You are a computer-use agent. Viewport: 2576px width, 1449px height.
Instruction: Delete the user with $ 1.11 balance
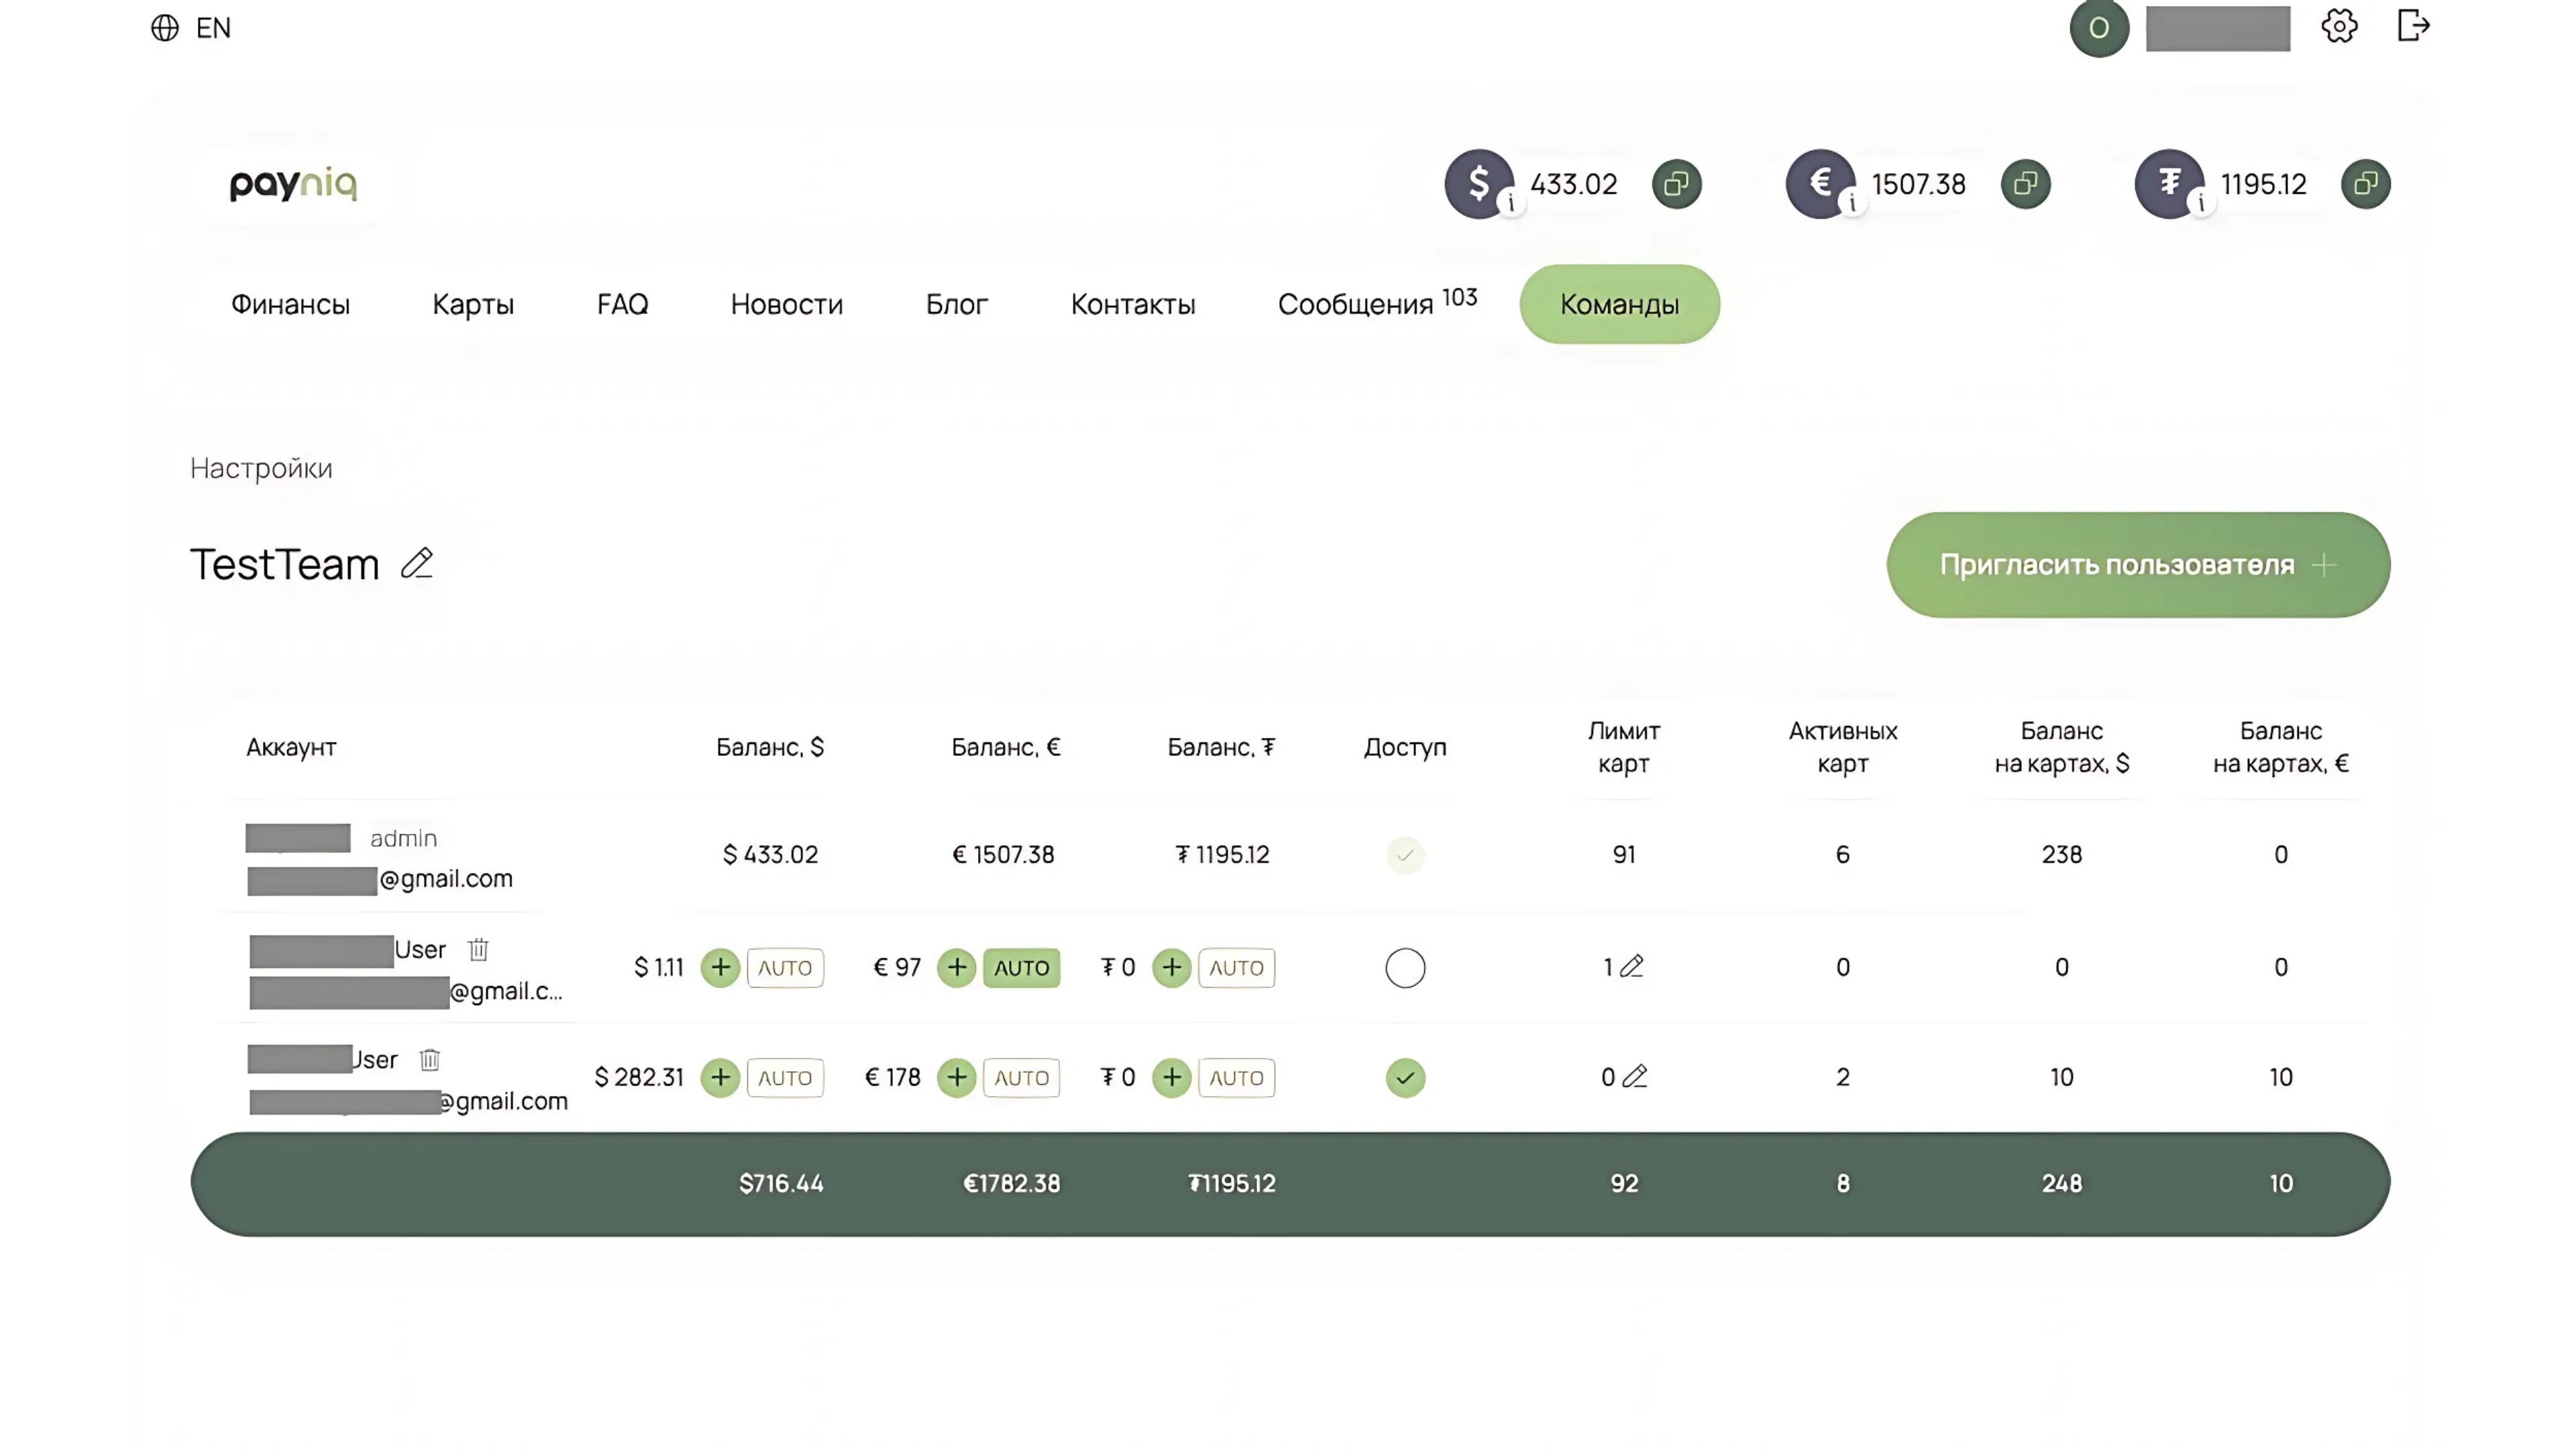point(478,949)
